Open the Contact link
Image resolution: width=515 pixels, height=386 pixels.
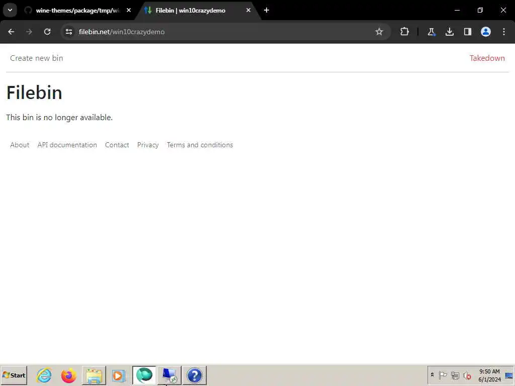(x=117, y=145)
